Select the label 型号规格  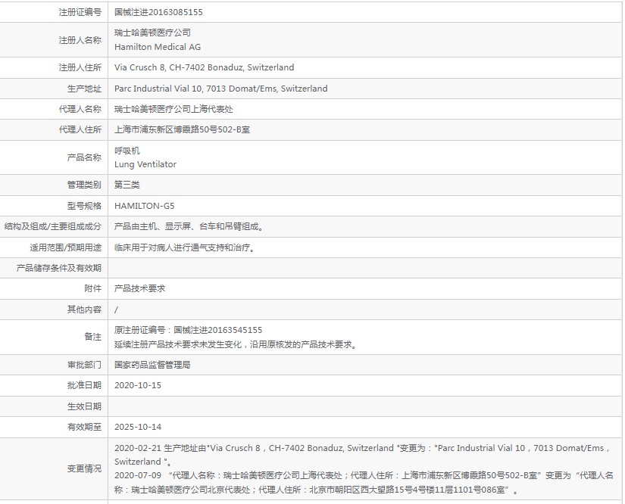coord(85,207)
